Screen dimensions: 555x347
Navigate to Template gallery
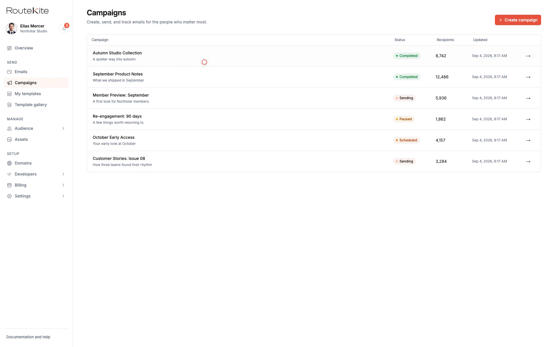[x=36, y=105]
